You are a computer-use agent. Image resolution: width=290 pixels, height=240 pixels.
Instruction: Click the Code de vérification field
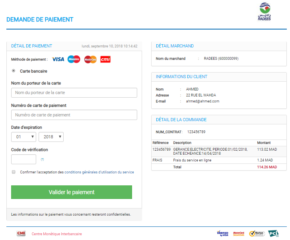pyautogui.click(x=23, y=159)
